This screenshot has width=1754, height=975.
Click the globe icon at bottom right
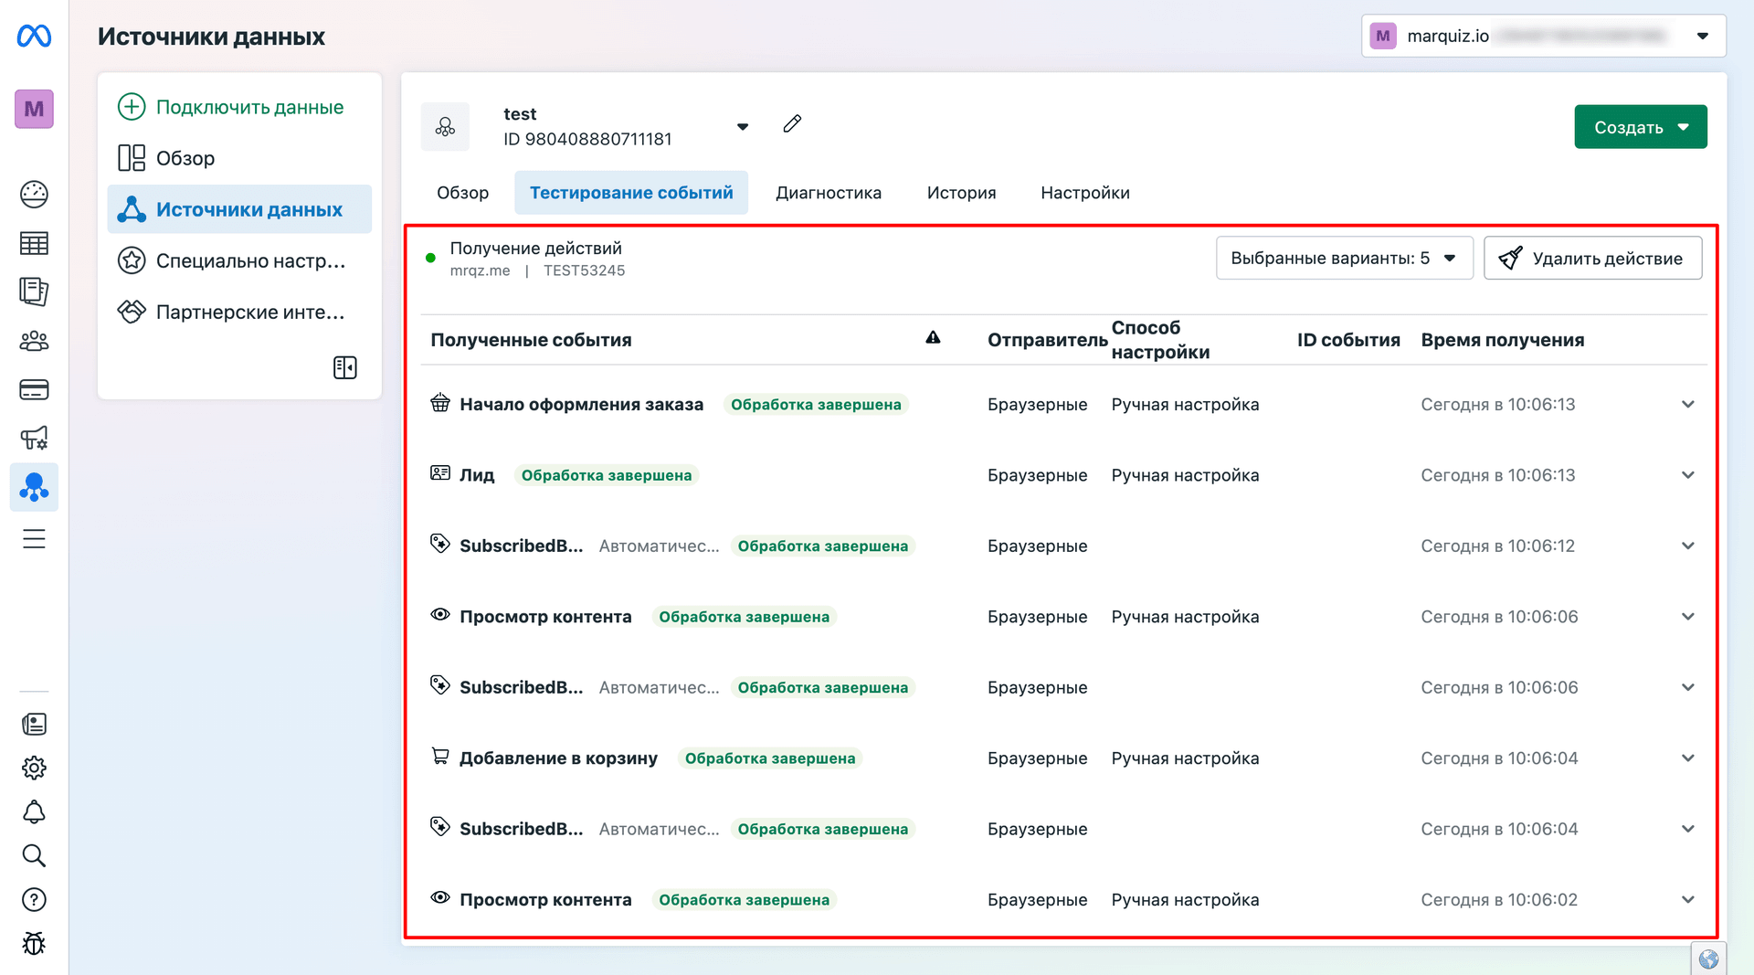coord(1708,959)
